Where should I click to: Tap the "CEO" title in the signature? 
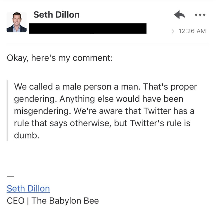(x=15, y=201)
